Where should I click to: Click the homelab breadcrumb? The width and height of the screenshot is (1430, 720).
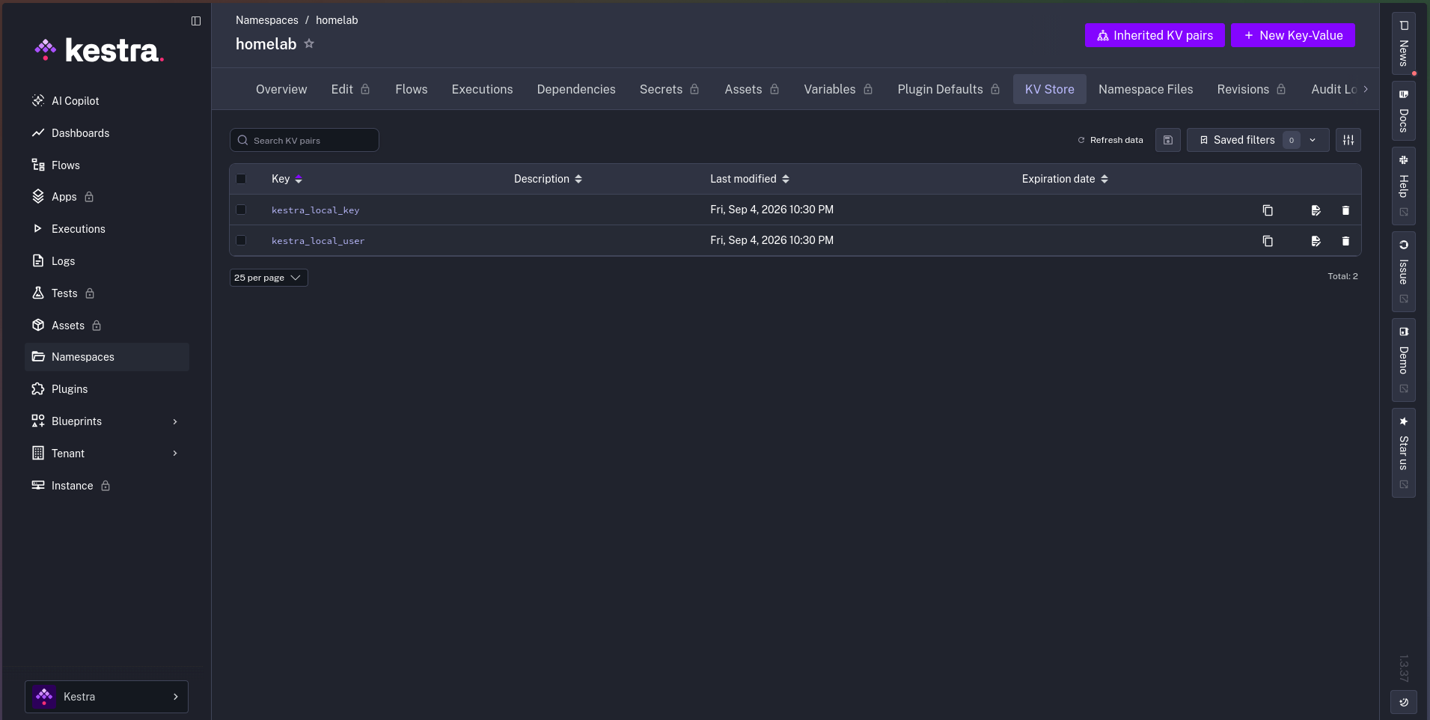point(337,20)
